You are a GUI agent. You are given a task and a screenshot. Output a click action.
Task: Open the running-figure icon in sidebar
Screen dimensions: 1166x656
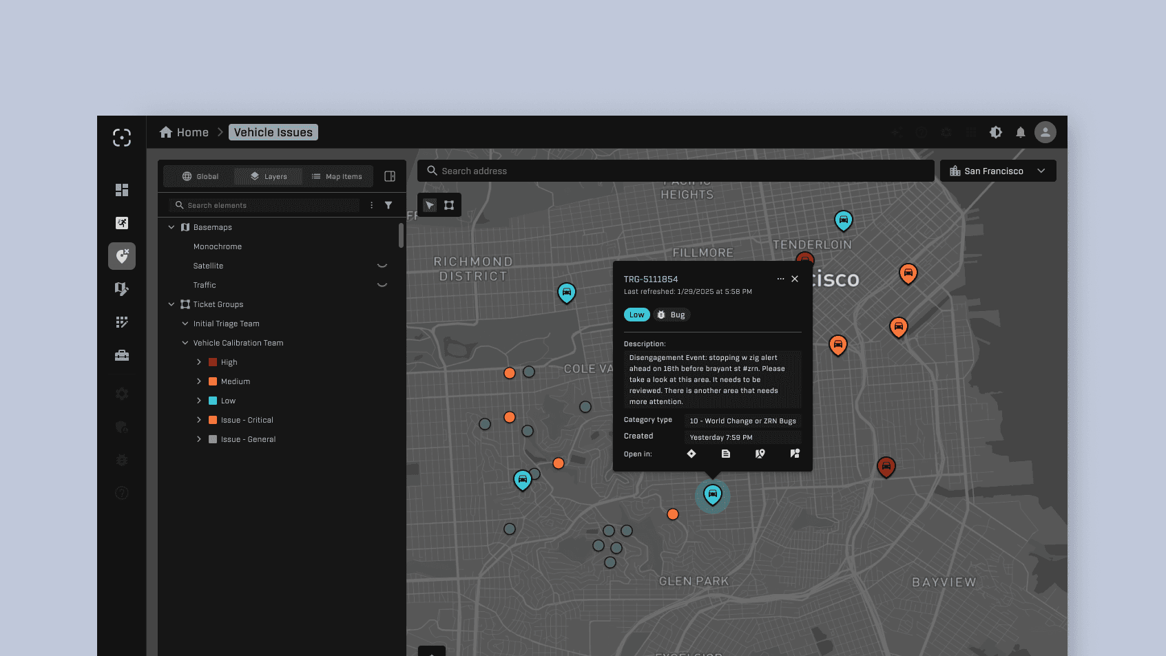click(122, 223)
